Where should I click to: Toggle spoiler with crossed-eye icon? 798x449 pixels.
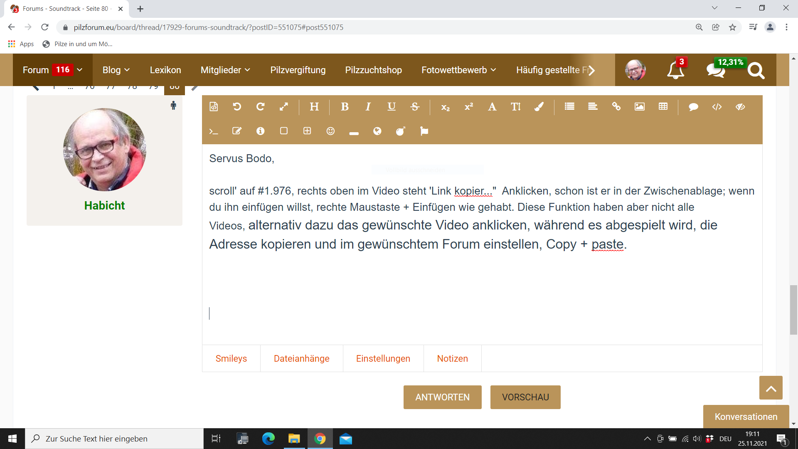click(740, 107)
